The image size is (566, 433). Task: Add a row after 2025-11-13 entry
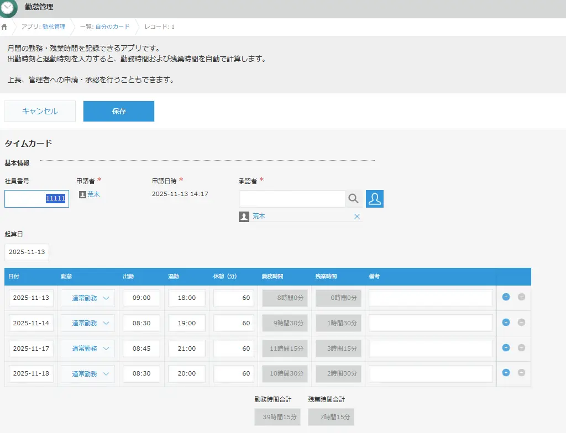click(x=506, y=297)
